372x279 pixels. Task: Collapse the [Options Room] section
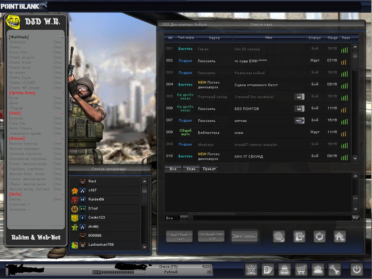click(x=62, y=93)
